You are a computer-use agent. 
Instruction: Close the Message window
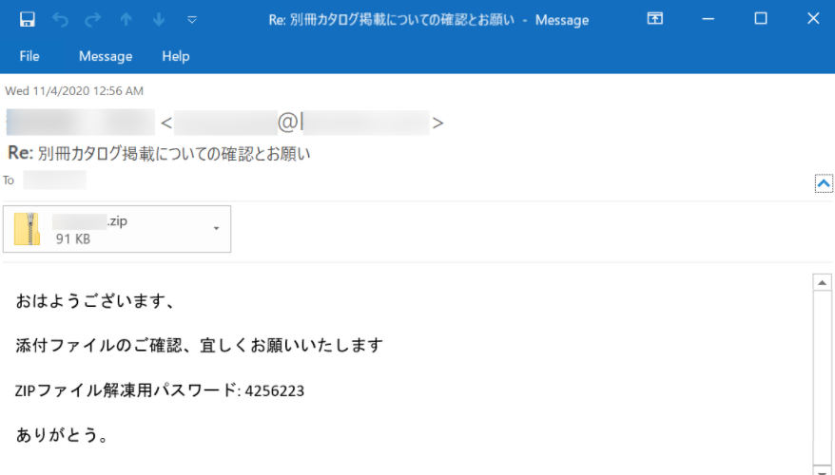(813, 19)
